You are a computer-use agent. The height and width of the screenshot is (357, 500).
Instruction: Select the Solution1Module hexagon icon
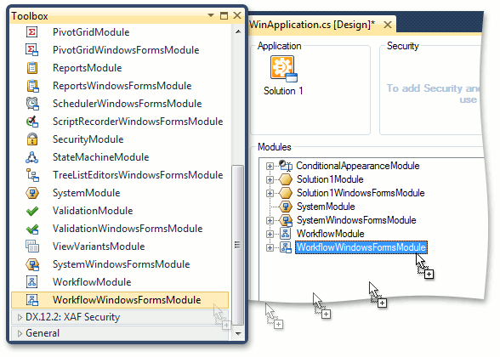pos(286,179)
